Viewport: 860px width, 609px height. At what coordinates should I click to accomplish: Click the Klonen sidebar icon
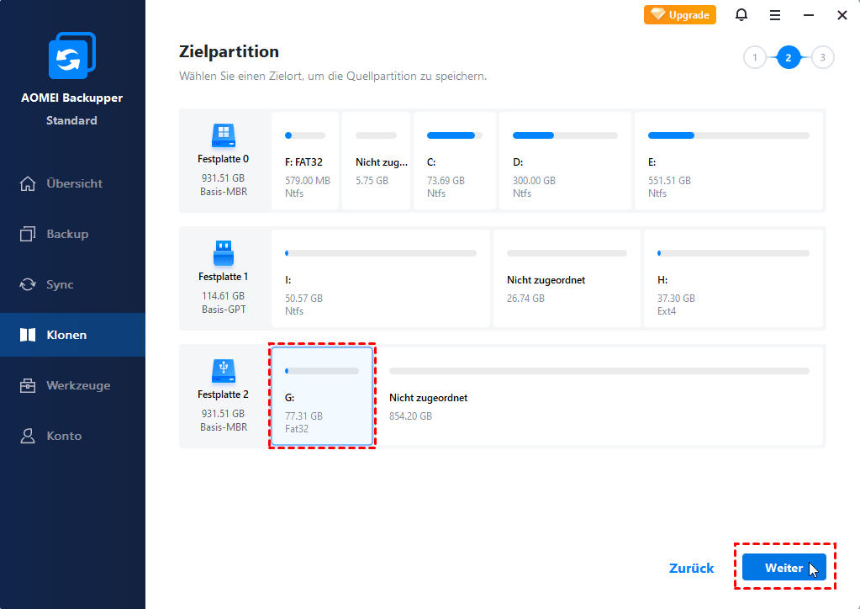click(28, 336)
